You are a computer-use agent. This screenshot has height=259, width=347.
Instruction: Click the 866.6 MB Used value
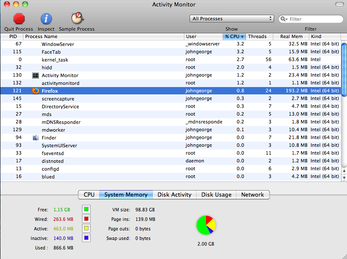(63, 248)
